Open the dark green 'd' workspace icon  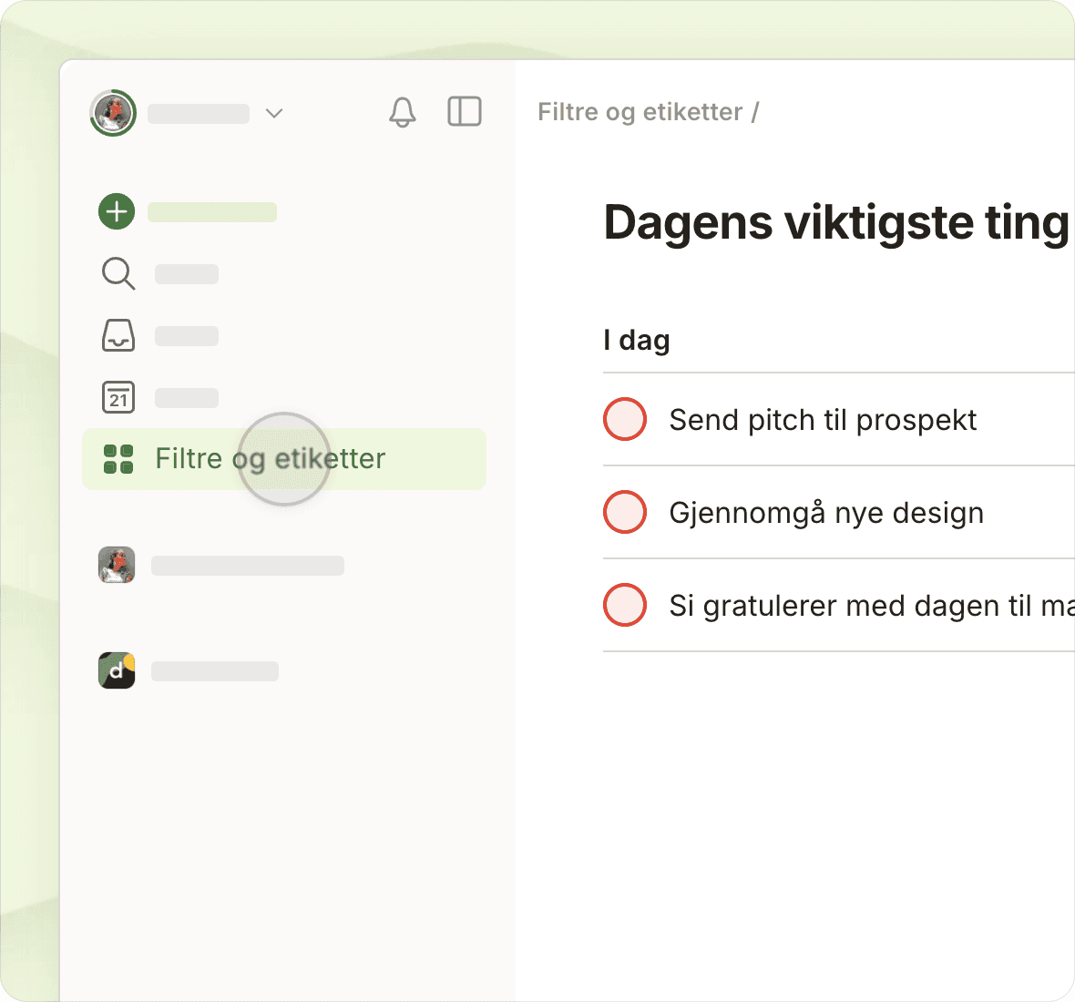click(x=117, y=670)
